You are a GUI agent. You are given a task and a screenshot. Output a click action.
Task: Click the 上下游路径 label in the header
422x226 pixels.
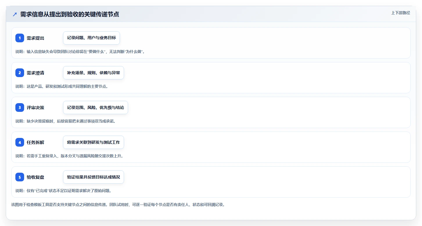(401, 13)
